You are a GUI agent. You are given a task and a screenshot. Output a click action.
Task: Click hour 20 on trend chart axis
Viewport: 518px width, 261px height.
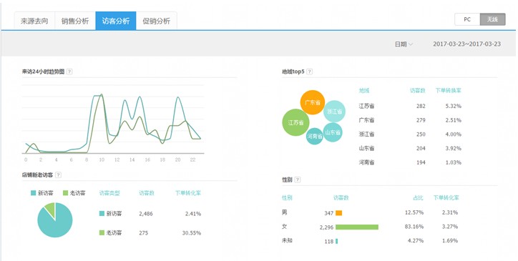pos(177,160)
